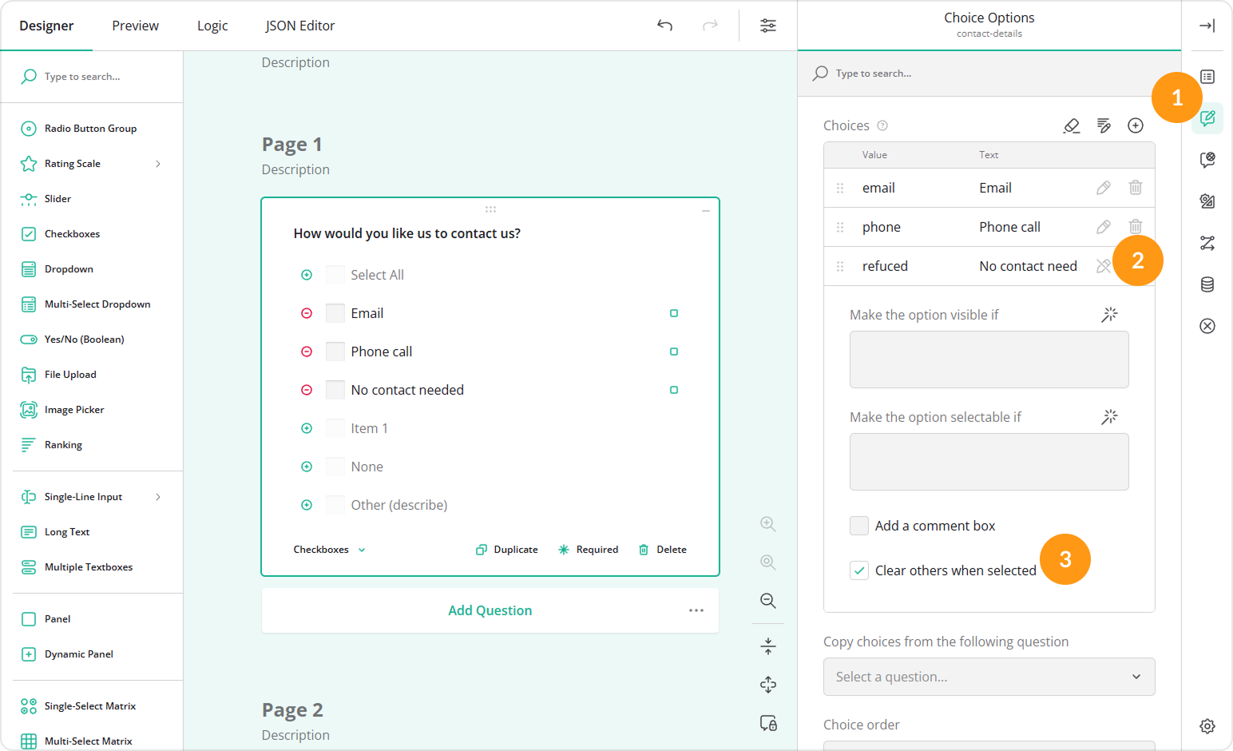Open Checkboxes question type dropdown
Image resolution: width=1233 pixels, height=751 pixels.
[x=329, y=550]
